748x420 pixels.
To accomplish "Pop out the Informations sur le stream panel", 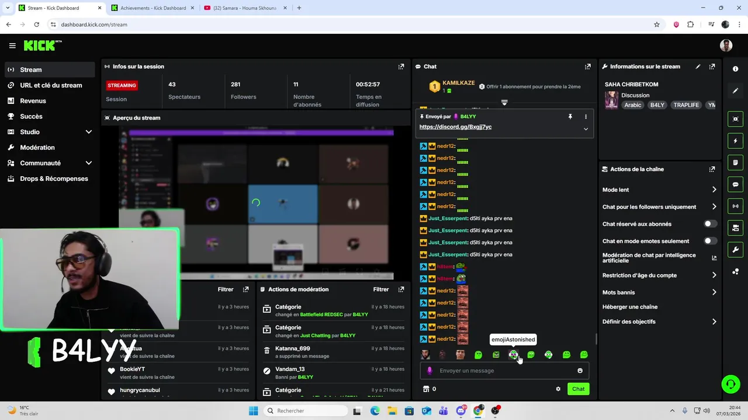I will [712, 66].
